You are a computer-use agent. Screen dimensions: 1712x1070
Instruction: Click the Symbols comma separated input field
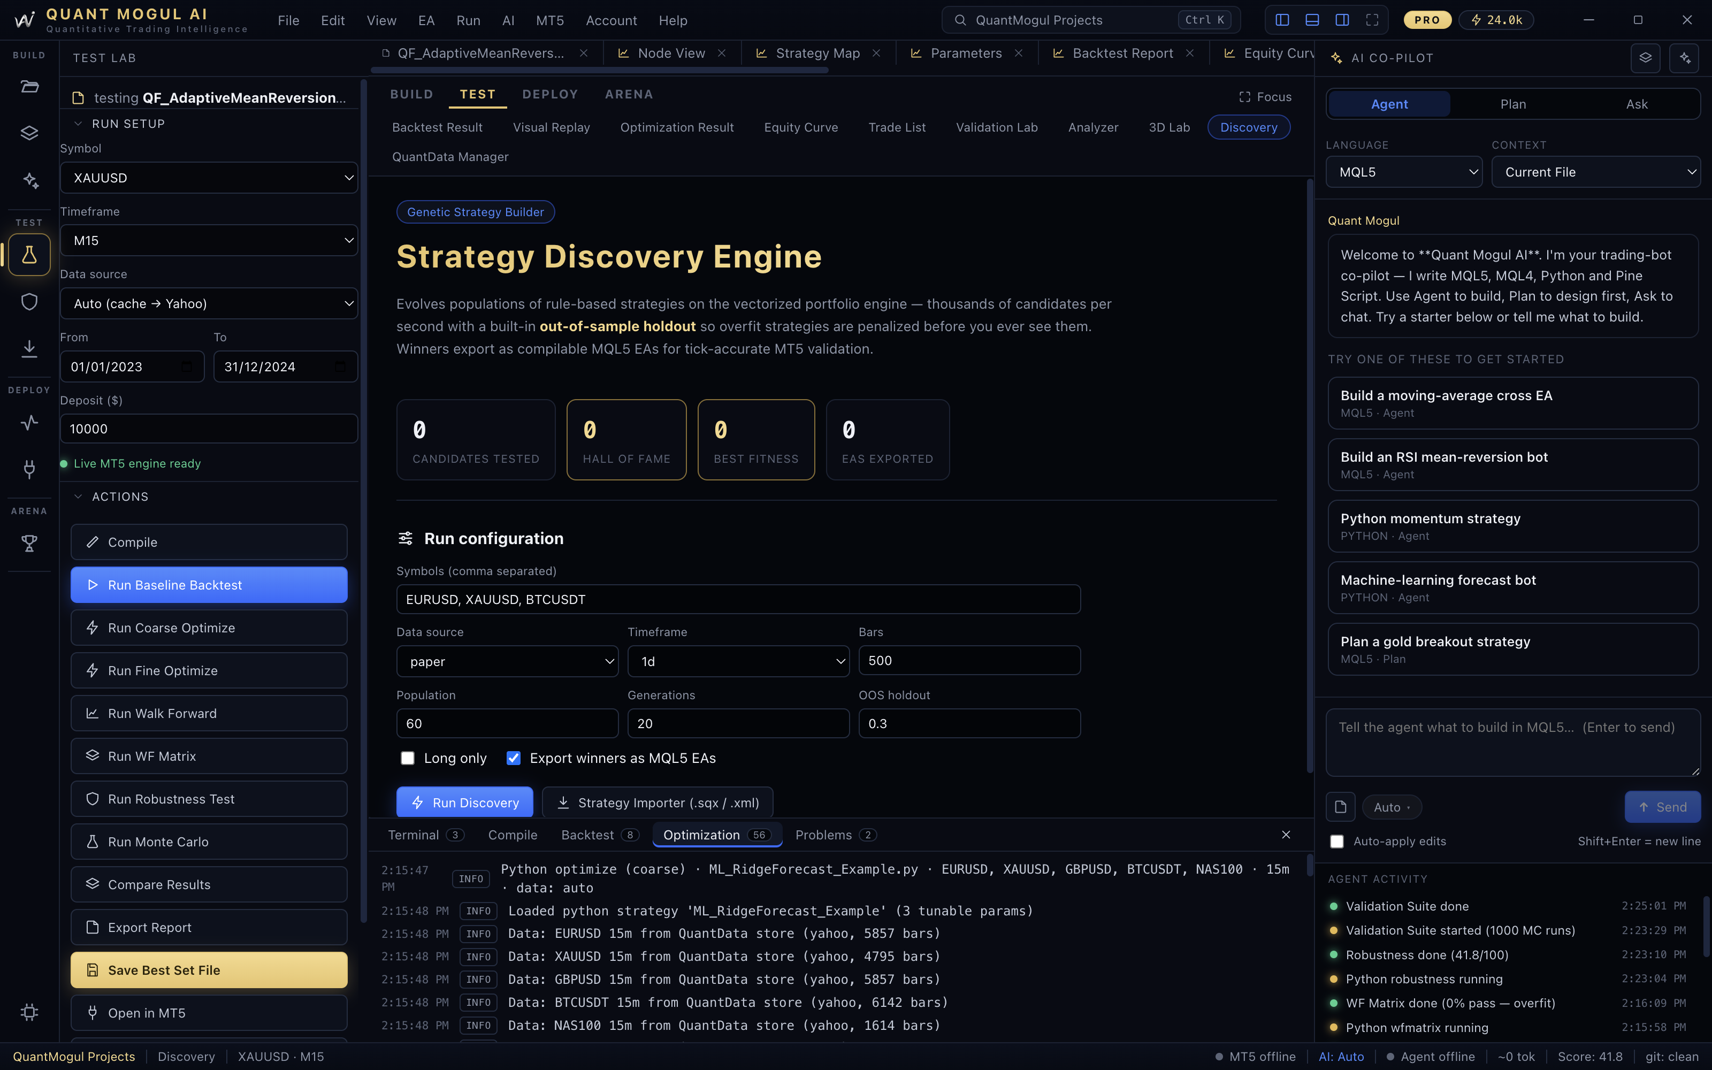click(x=738, y=599)
